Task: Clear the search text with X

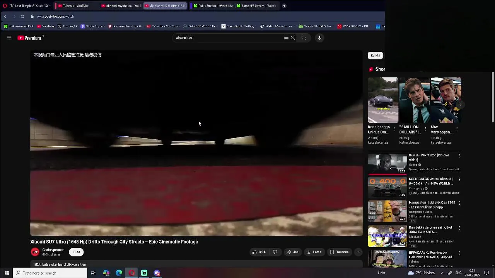Action: pos(293,38)
